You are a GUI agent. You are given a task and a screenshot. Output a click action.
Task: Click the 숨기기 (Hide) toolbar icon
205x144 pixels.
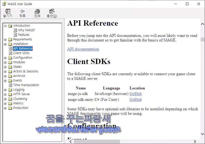[x=8, y=11]
